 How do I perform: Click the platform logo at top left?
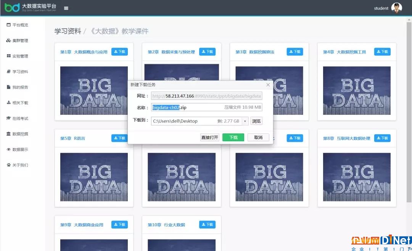31,7
